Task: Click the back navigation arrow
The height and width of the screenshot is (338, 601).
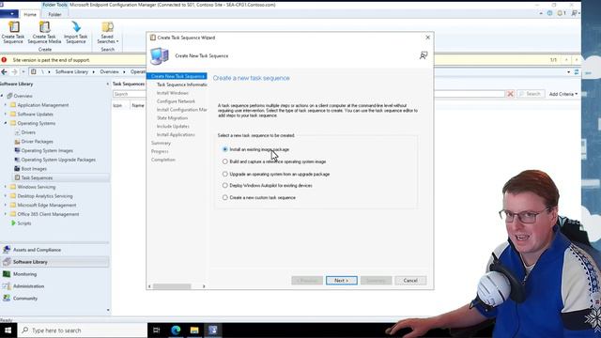Action: click(4, 71)
